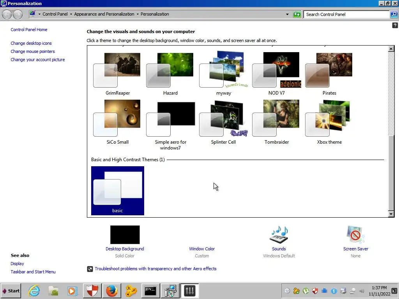Apply the Xbox theme
Viewport: 399px width, 299px height.
[x=329, y=122]
